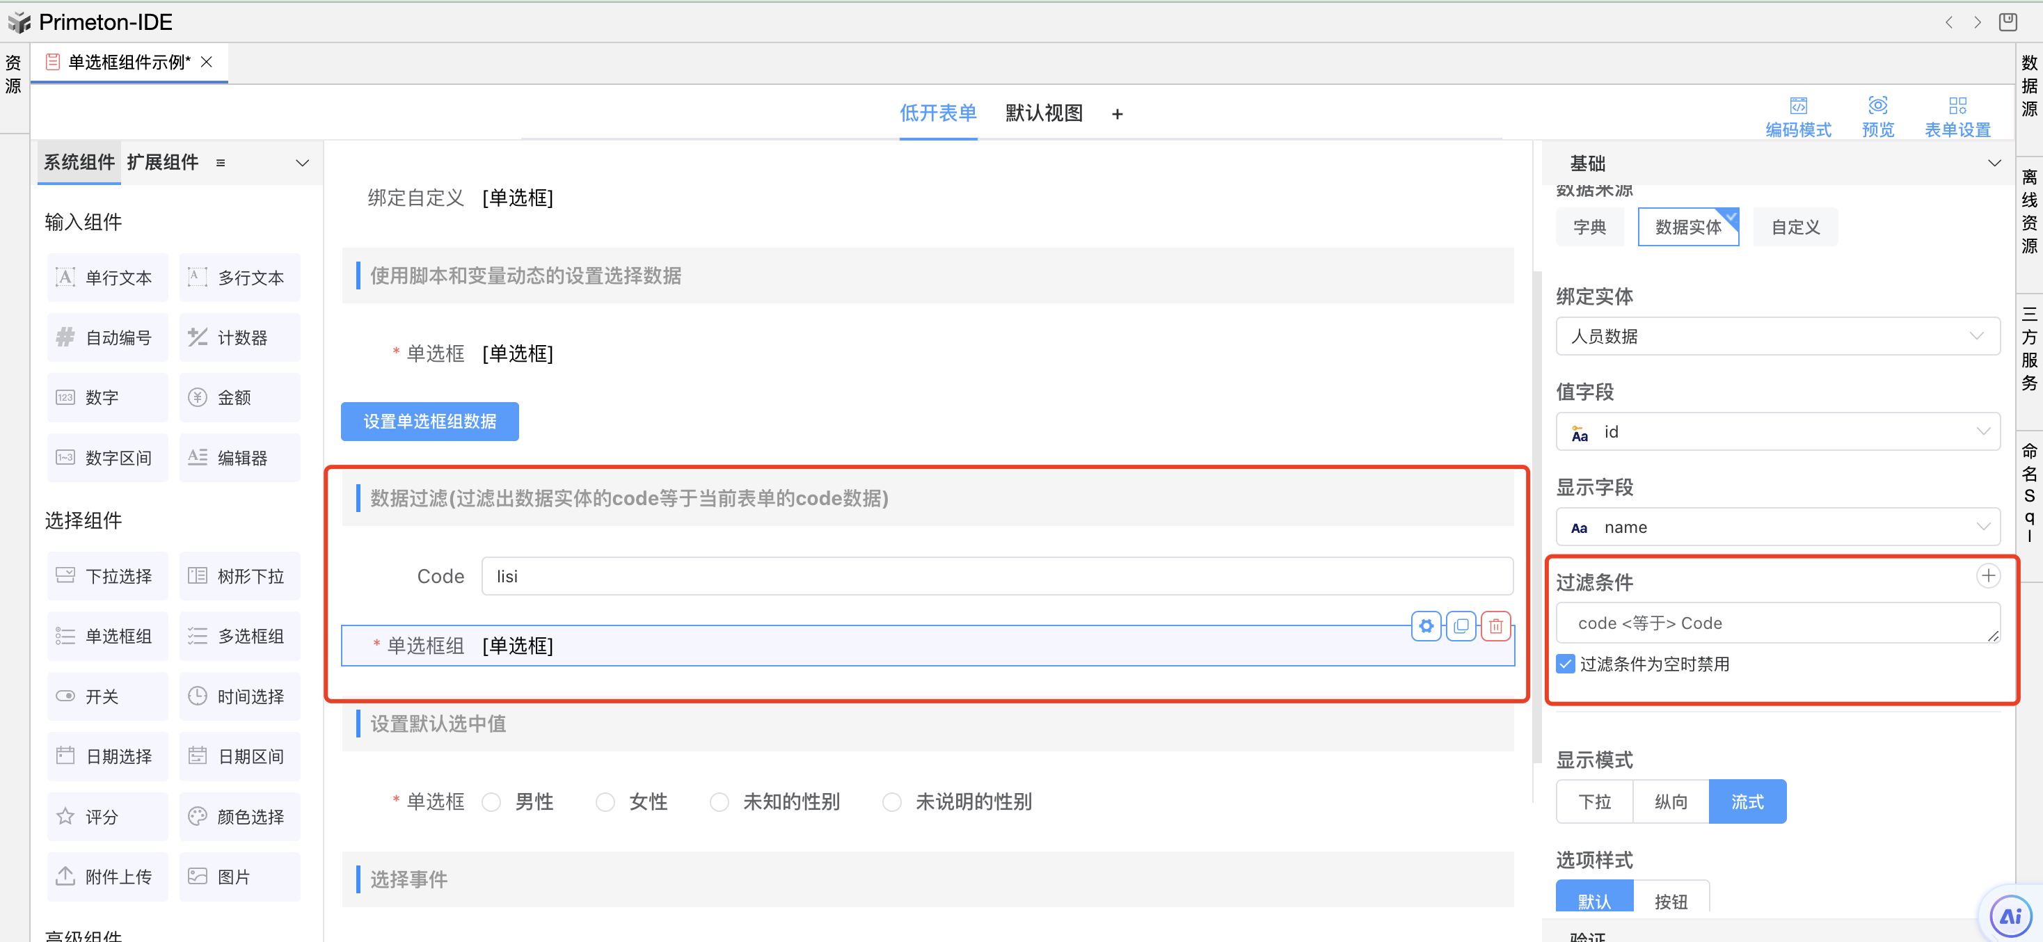2043x942 pixels.
Task: Click the Code input field with lisi
Action: pyautogui.click(x=996, y=577)
